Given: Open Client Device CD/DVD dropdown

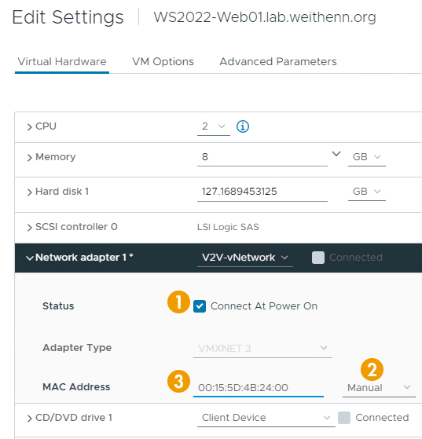Looking at the screenshot, I should (x=266, y=418).
